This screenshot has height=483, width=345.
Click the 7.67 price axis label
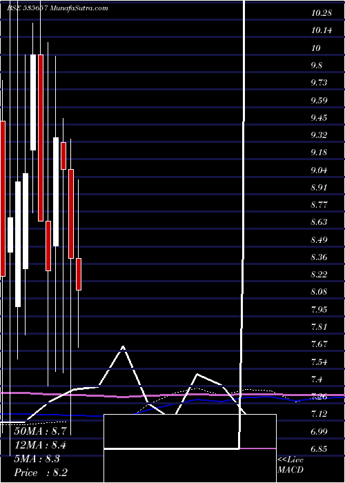[319, 344]
